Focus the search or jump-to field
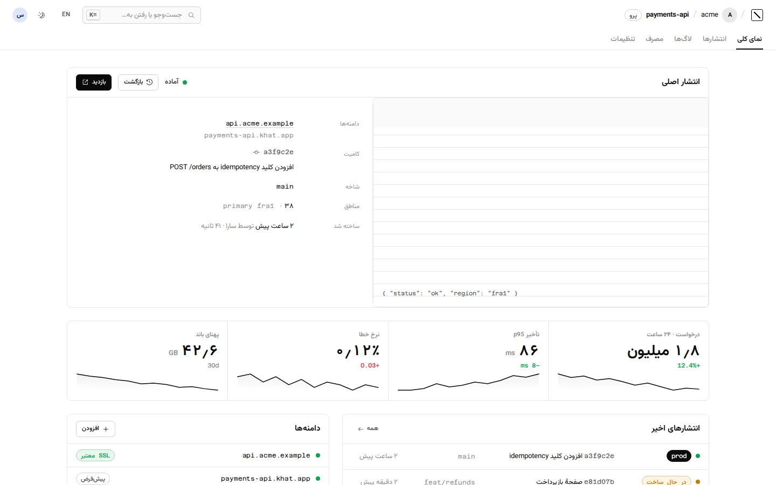The image size is (776, 485). (142, 15)
